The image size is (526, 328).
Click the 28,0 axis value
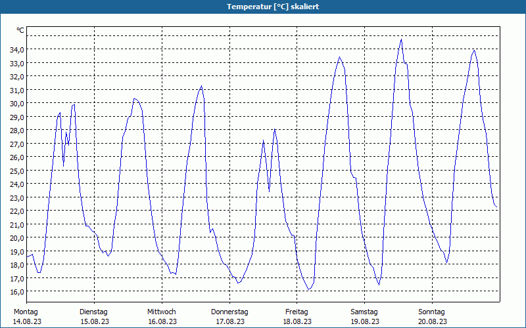pos(17,130)
